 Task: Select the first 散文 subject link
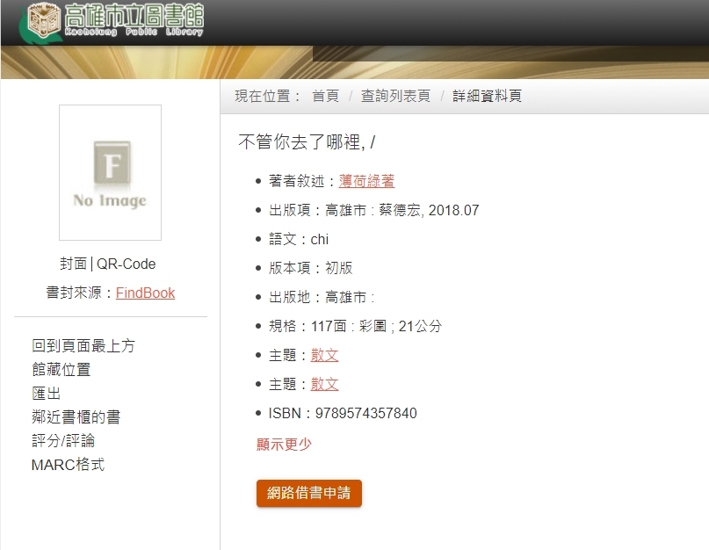323,354
